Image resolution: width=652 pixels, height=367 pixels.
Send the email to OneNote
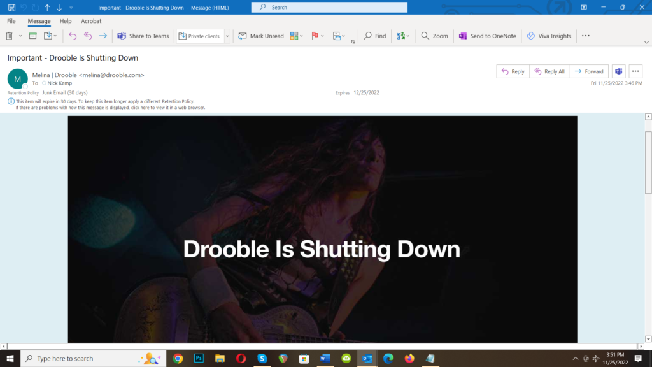click(487, 36)
